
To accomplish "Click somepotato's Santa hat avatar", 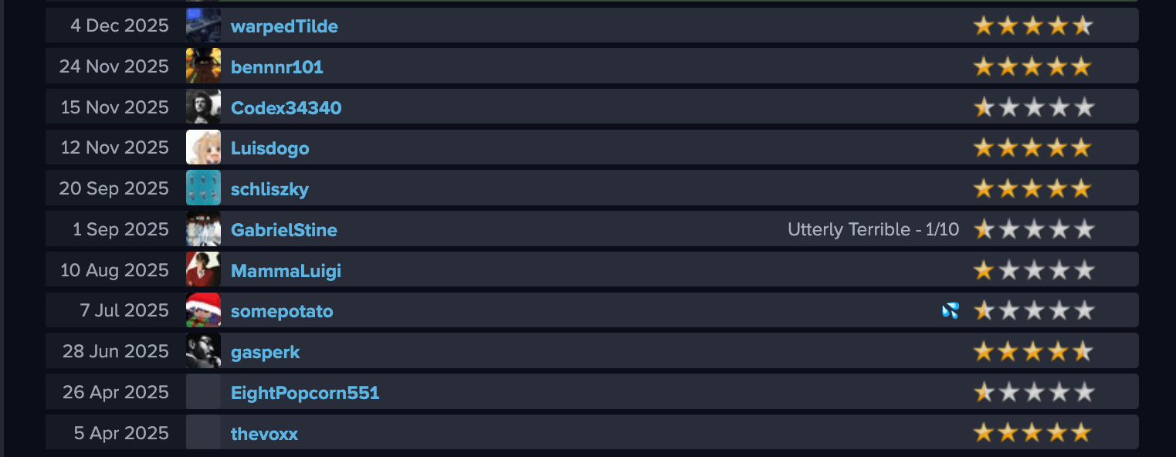I will tap(203, 310).
